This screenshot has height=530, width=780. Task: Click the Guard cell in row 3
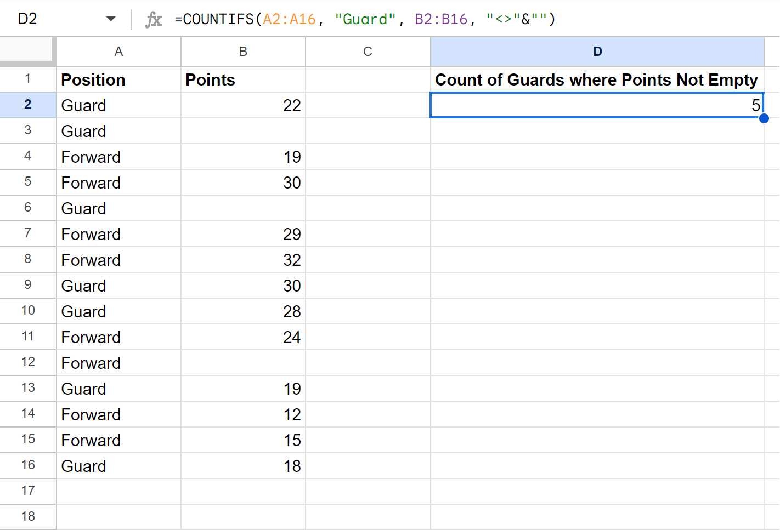118,131
